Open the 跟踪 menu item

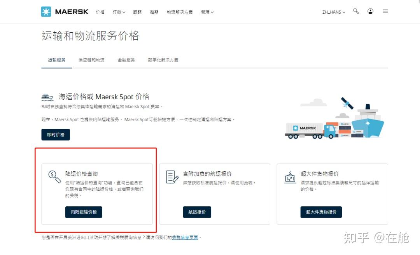coord(137,12)
